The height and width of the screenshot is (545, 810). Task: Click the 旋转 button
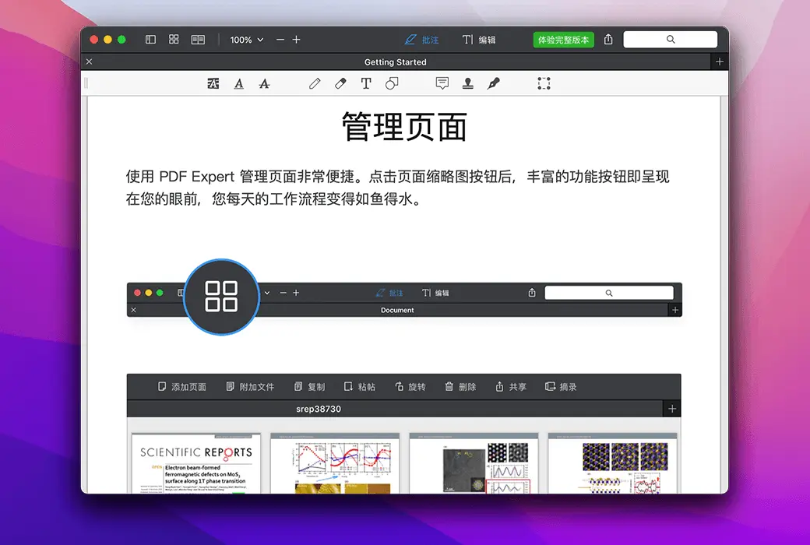tap(410, 386)
